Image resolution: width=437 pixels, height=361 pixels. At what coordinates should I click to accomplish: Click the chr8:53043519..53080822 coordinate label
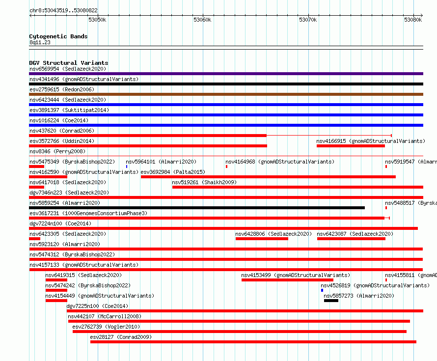[x=63, y=10]
